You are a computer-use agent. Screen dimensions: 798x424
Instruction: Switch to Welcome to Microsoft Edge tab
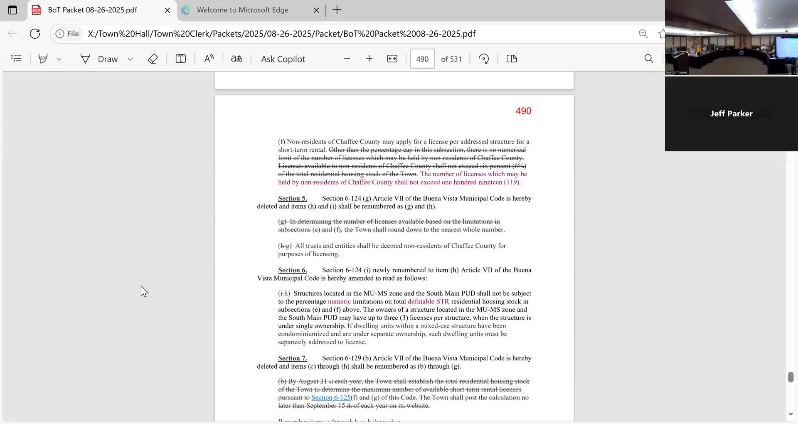243,10
